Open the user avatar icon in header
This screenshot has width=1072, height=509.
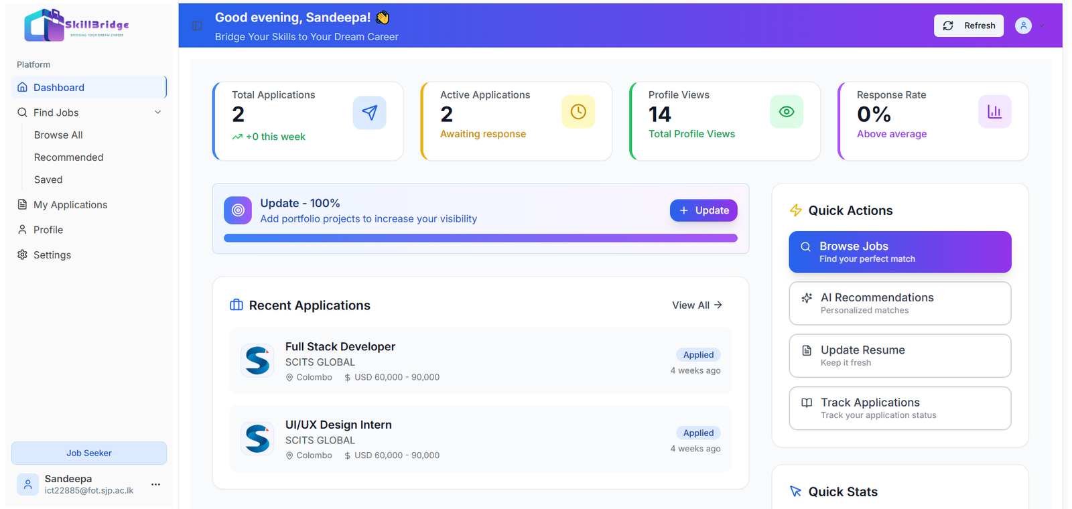(x=1022, y=25)
